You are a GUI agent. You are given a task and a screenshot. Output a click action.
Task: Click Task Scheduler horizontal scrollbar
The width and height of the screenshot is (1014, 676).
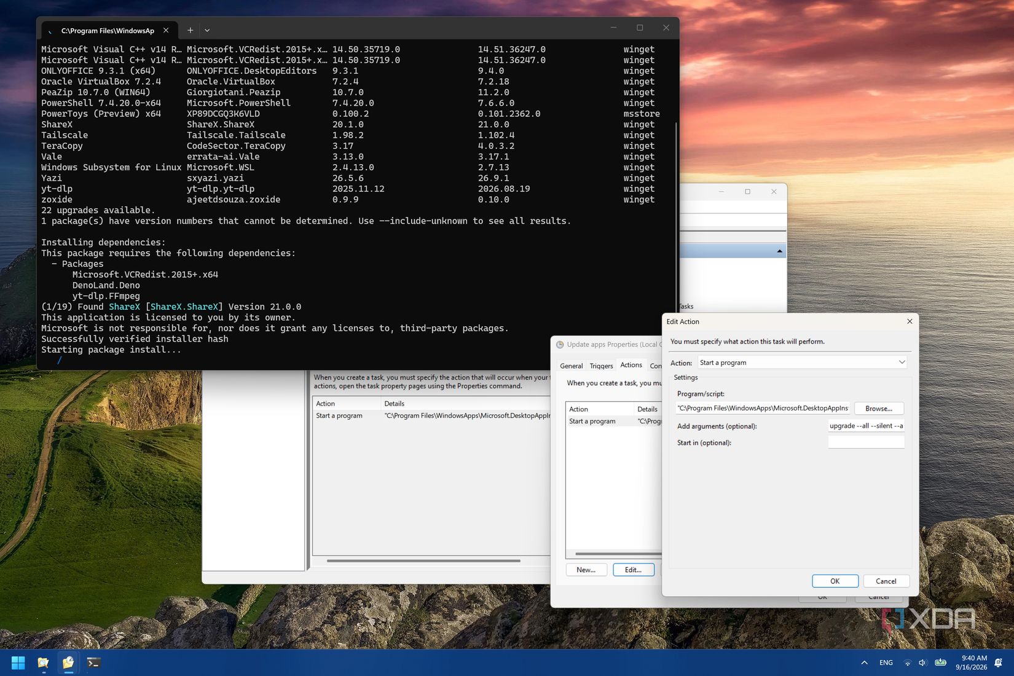click(x=423, y=560)
